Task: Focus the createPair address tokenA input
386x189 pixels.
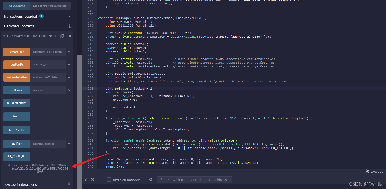Action: [48, 52]
